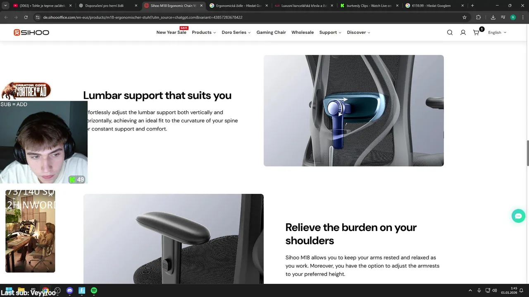Open a new browser tab
The height and width of the screenshot is (297, 529).
(x=472, y=6)
